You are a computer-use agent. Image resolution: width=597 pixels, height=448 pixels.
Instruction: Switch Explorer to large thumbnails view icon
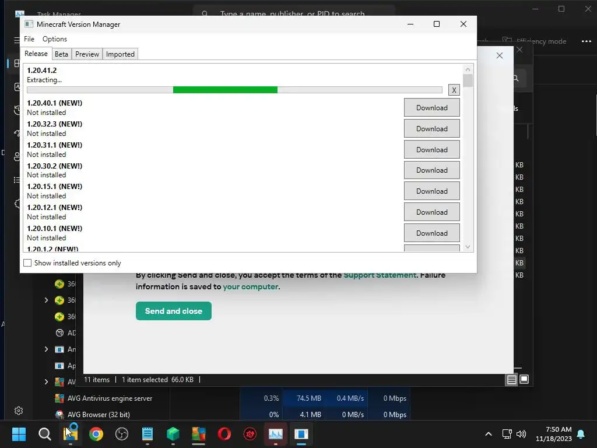pos(524,379)
